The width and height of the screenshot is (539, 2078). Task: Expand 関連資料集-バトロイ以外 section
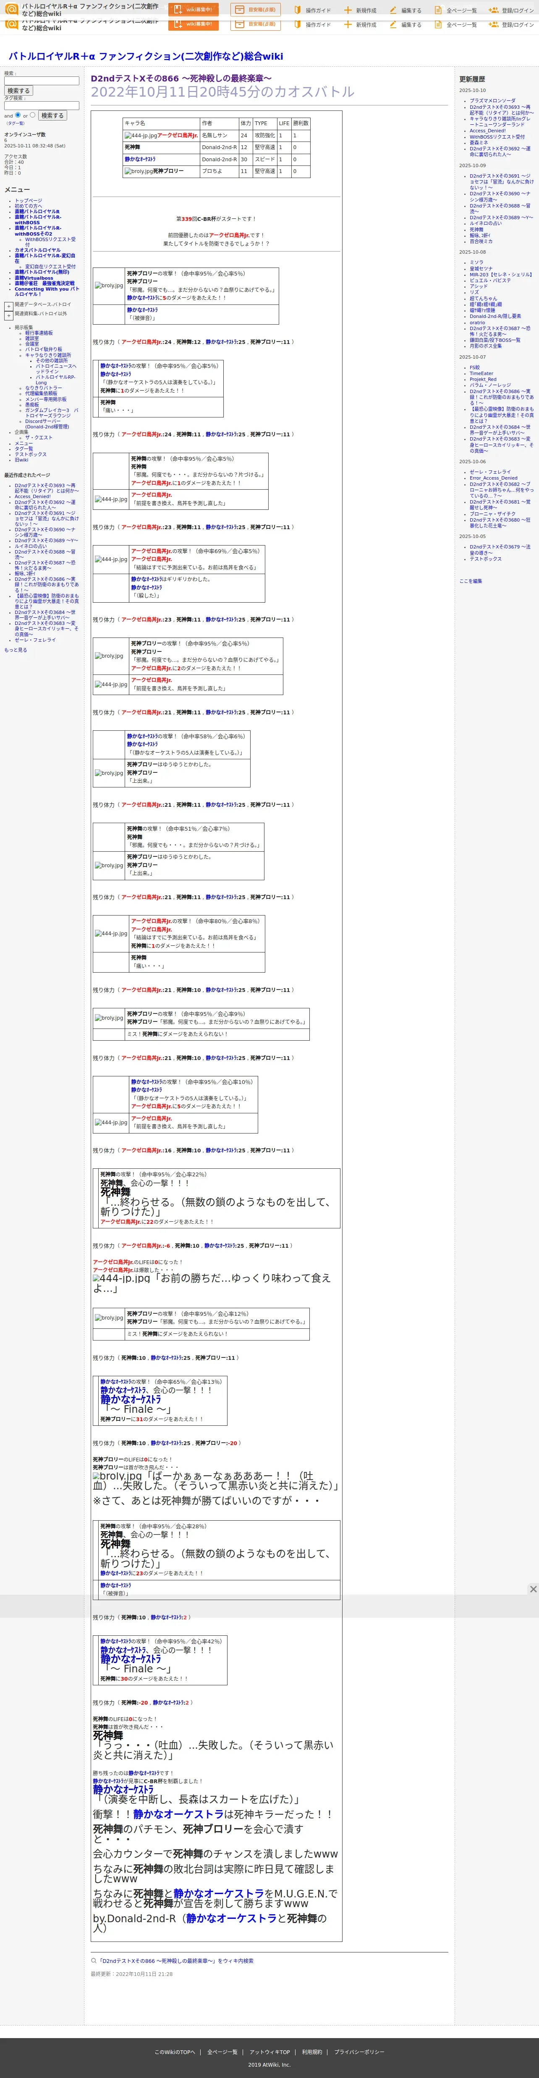coord(8,315)
